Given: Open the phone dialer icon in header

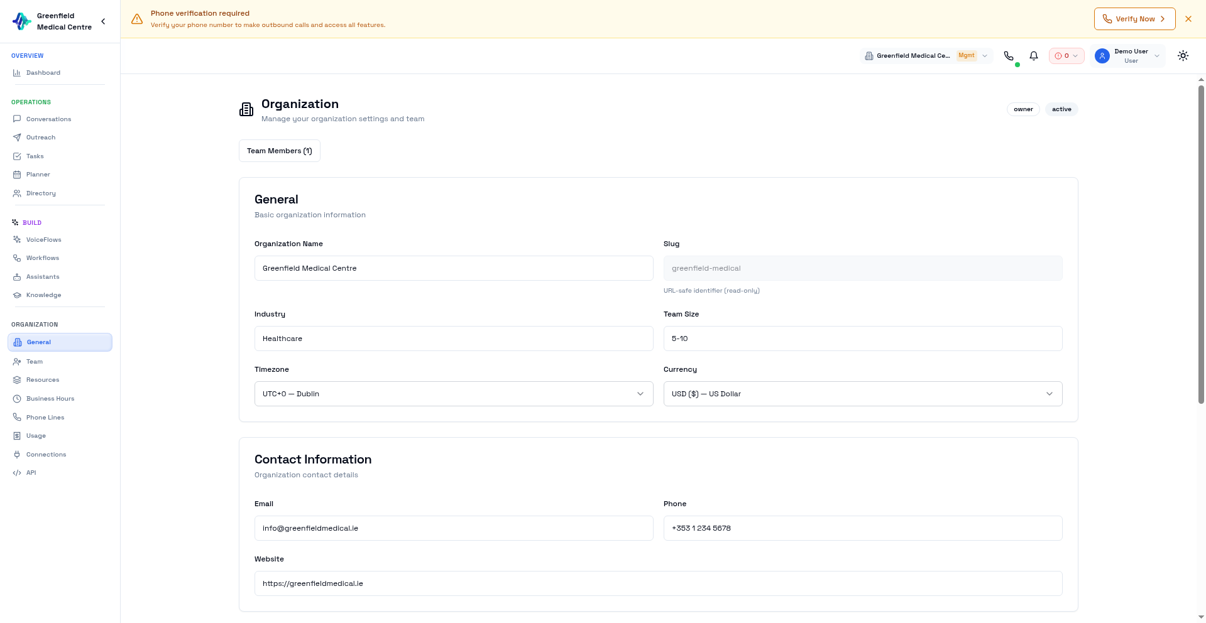Looking at the screenshot, I should [1009, 56].
